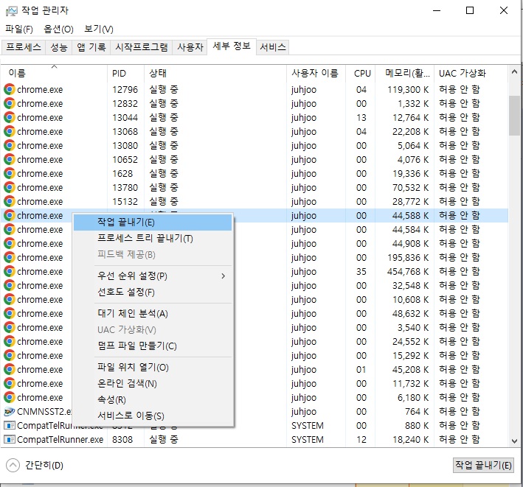Select the memory value 119,300 K
The image size is (523, 487).
click(408, 89)
